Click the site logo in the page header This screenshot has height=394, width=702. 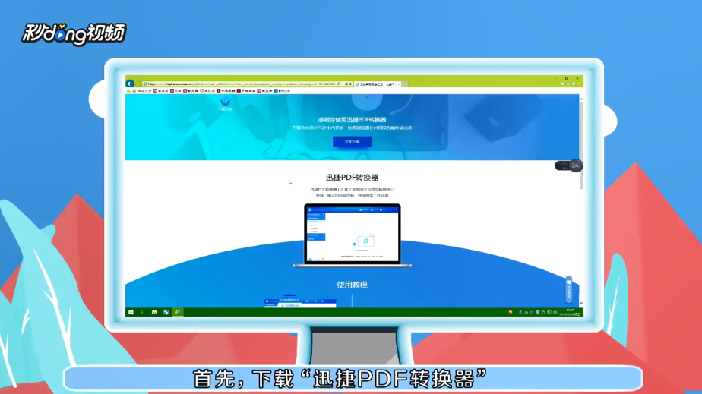pos(225,105)
